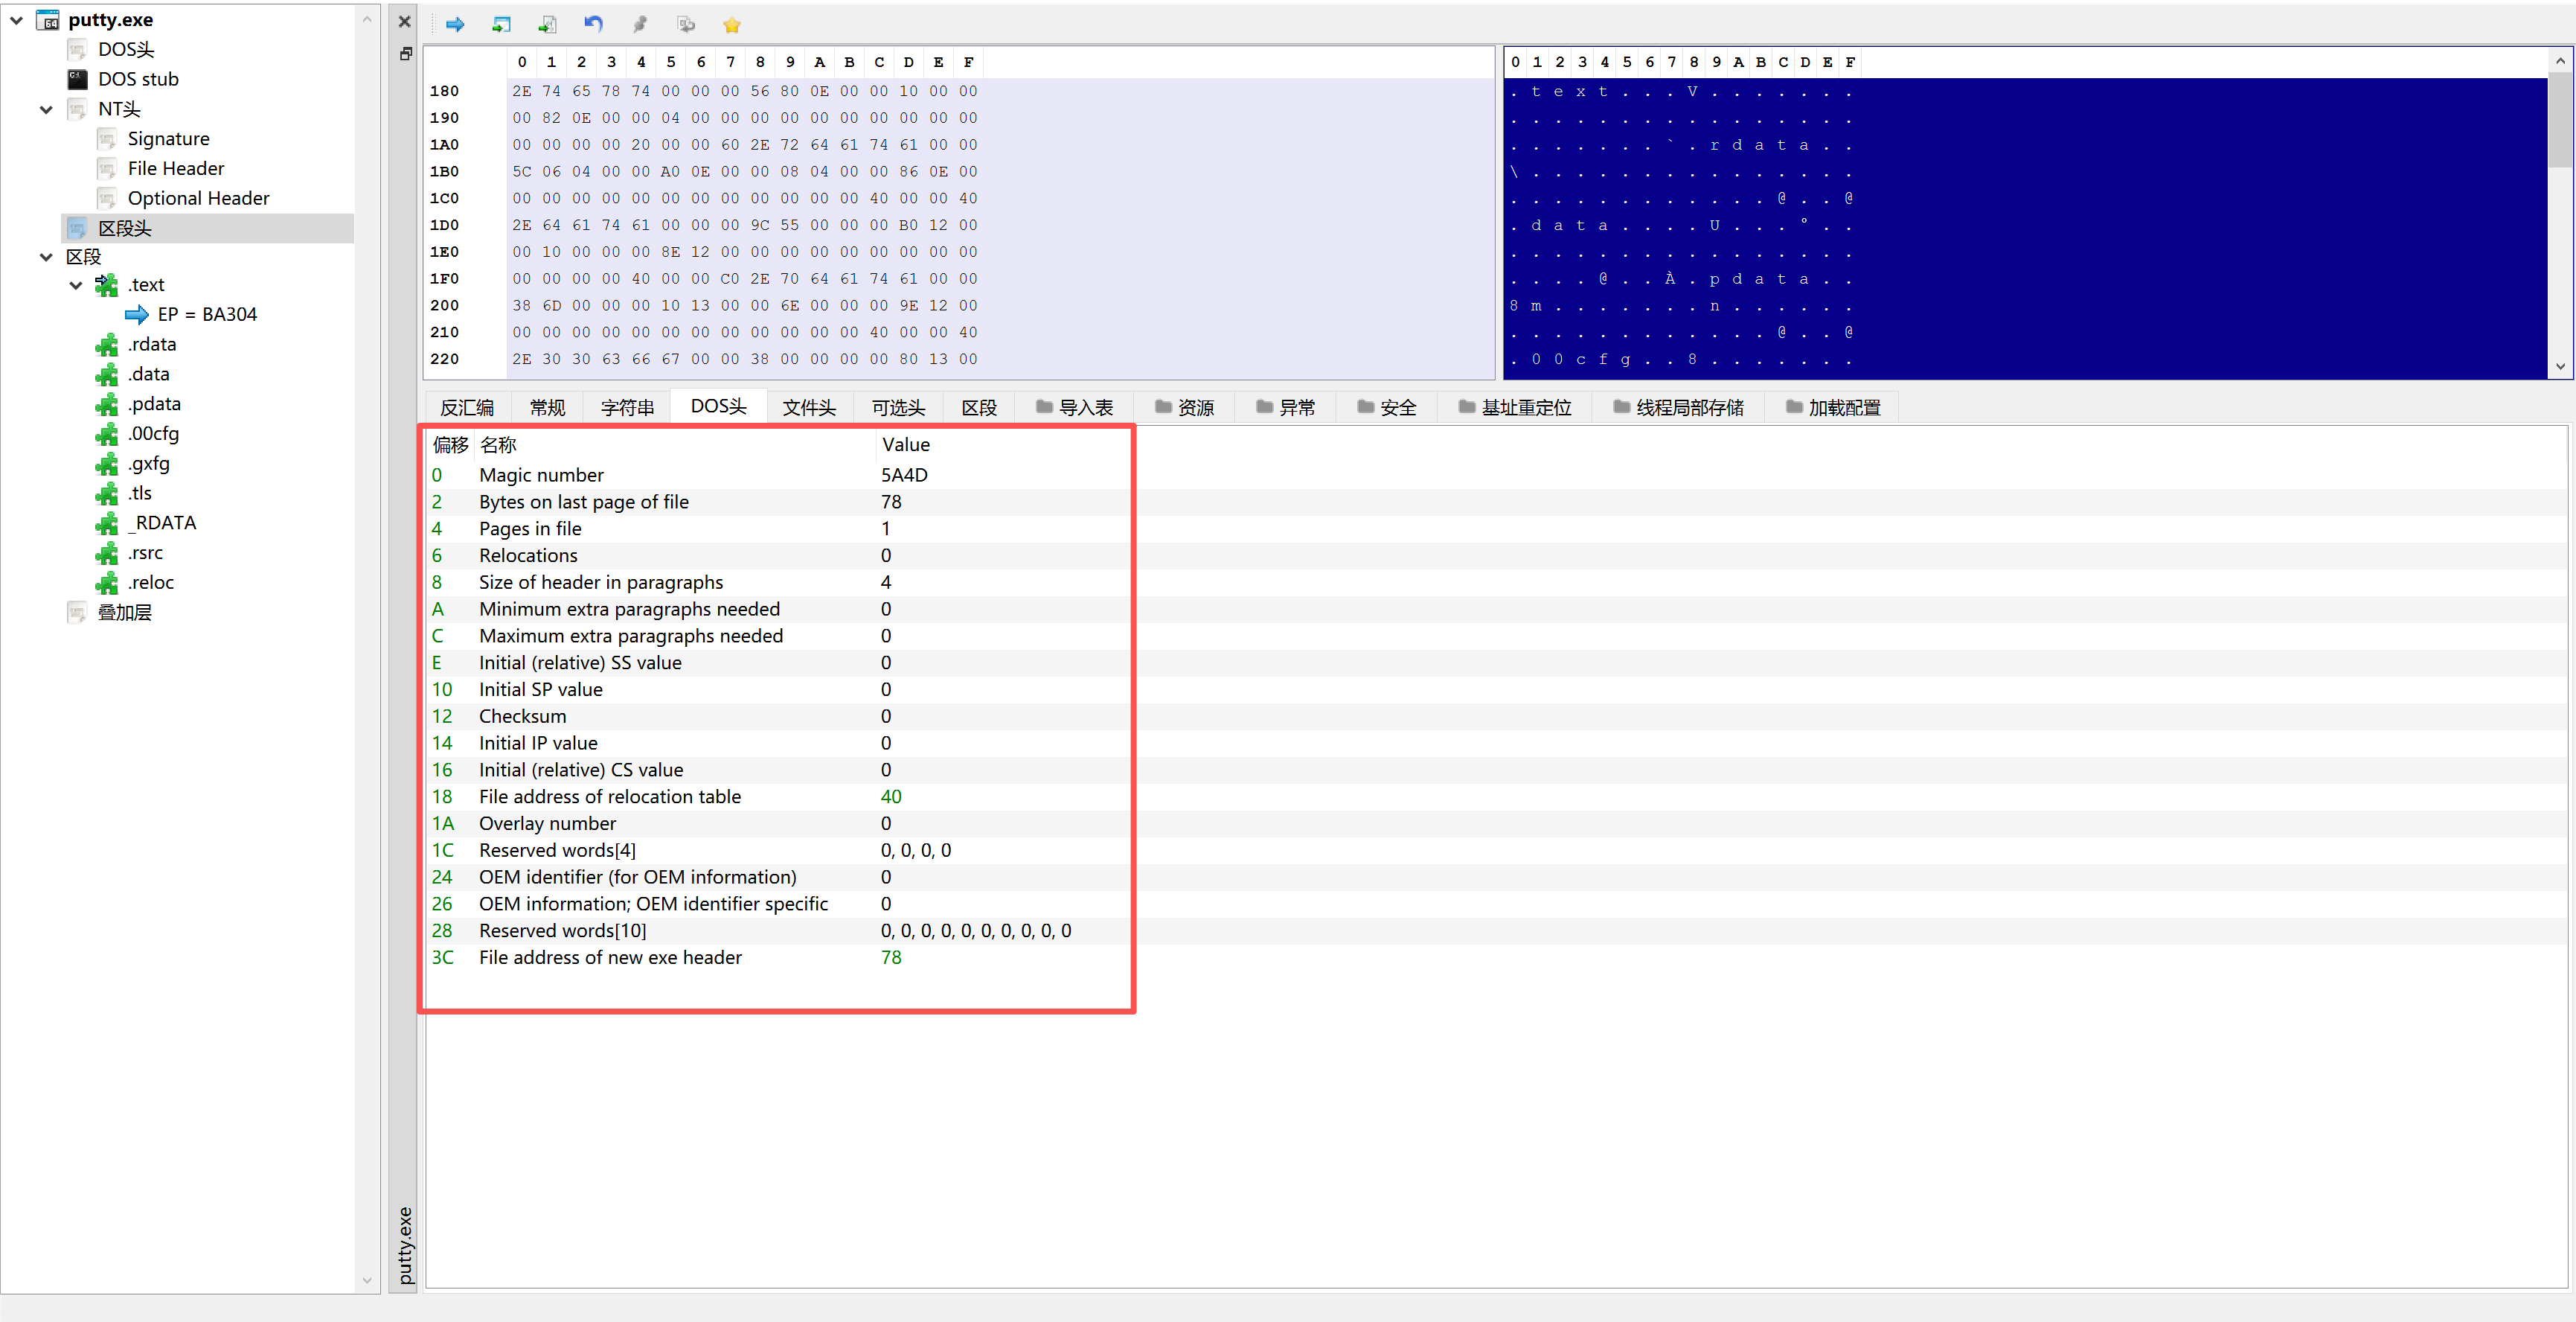The width and height of the screenshot is (2576, 1322).
Task: Select the EP = BA304 entry
Action: [x=207, y=314]
